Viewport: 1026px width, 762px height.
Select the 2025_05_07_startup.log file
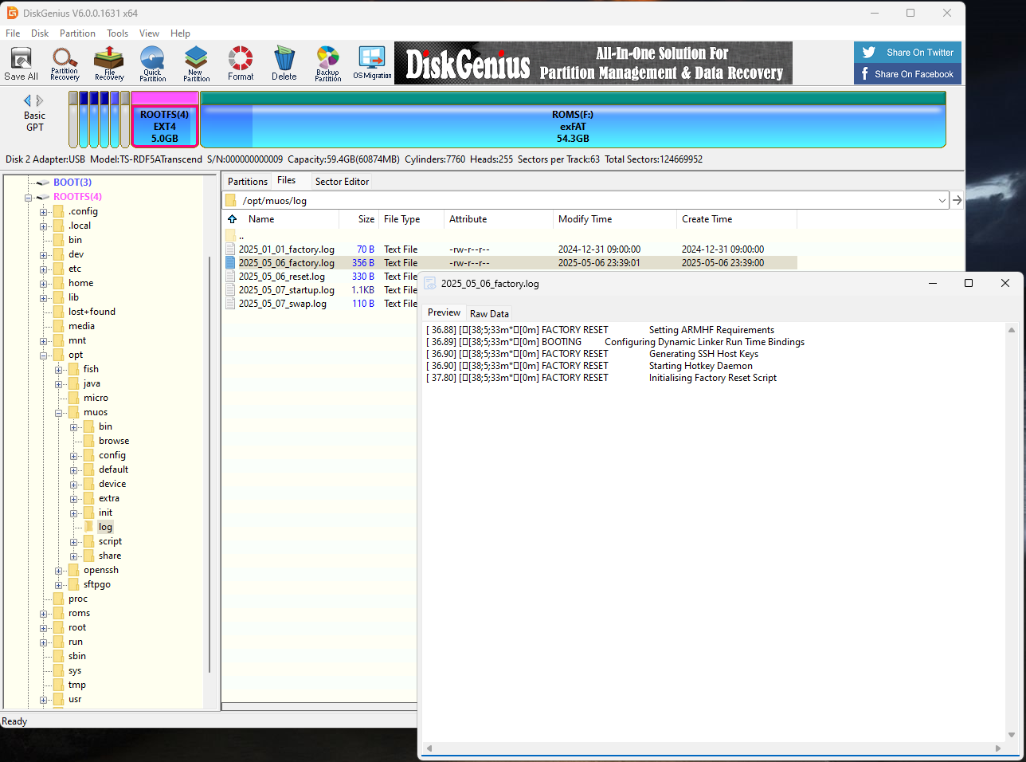pyautogui.click(x=287, y=290)
